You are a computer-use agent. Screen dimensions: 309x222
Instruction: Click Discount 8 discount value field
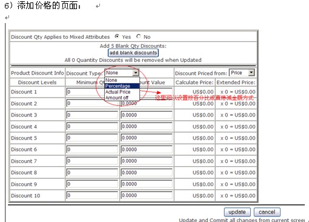point(147,172)
